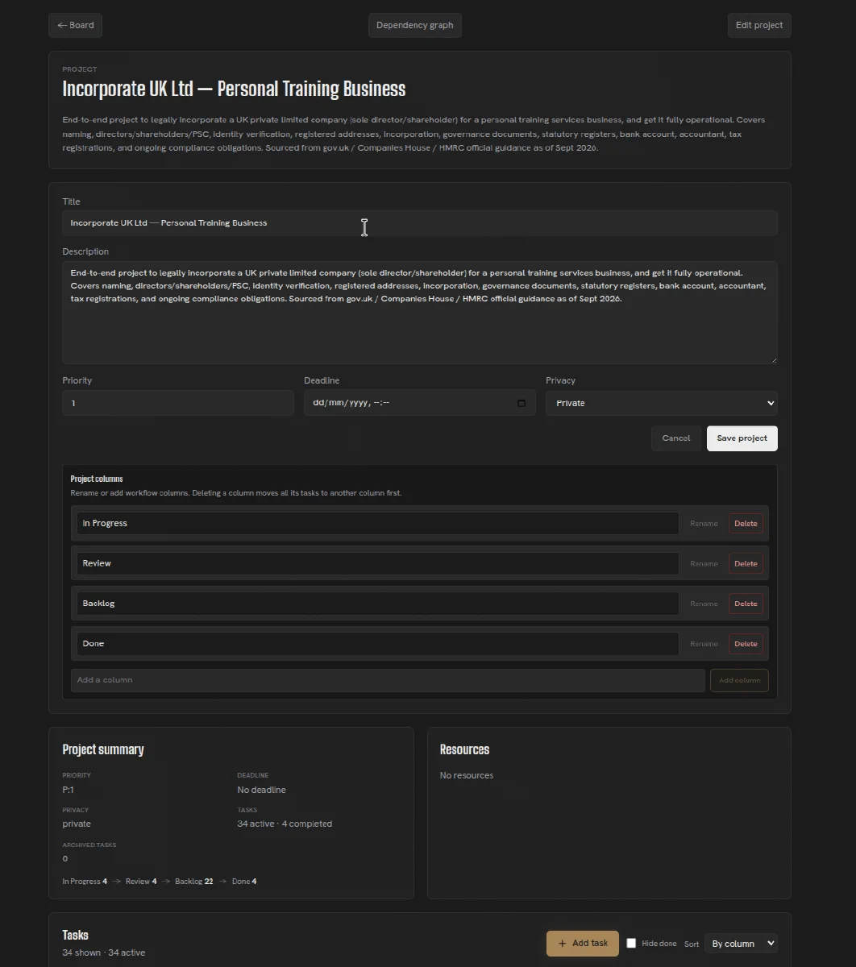The height and width of the screenshot is (967, 856).
Task: Click the 'Project summary' heading
Action: (x=103, y=749)
